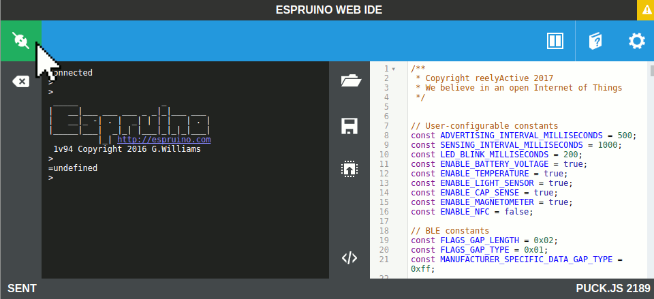This screenshot has height=299, width=654.
Task: Click the '// User-configurable constants' comment
Action: click(x=484, y=125)
